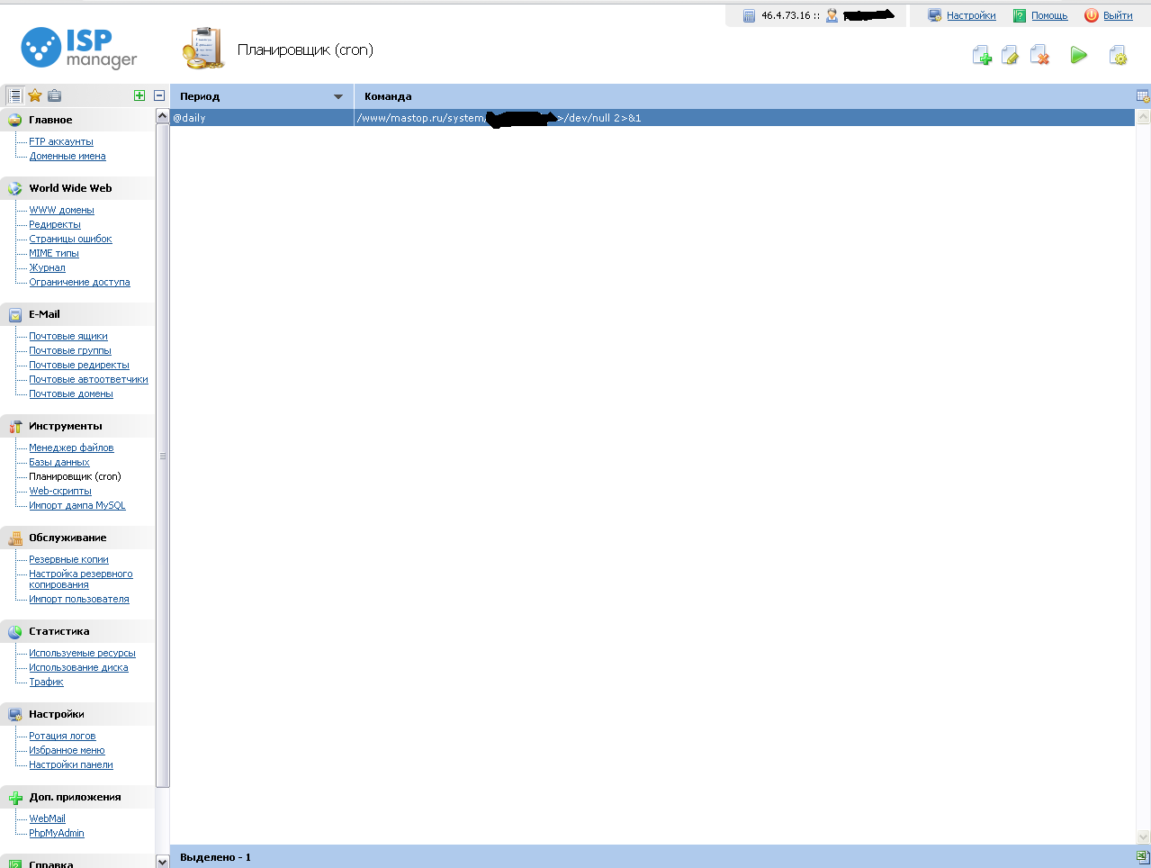Open cron settings gear document icon
Image resolution: width=1151 pixels, height=868 pixels.
coord(1118,56)
